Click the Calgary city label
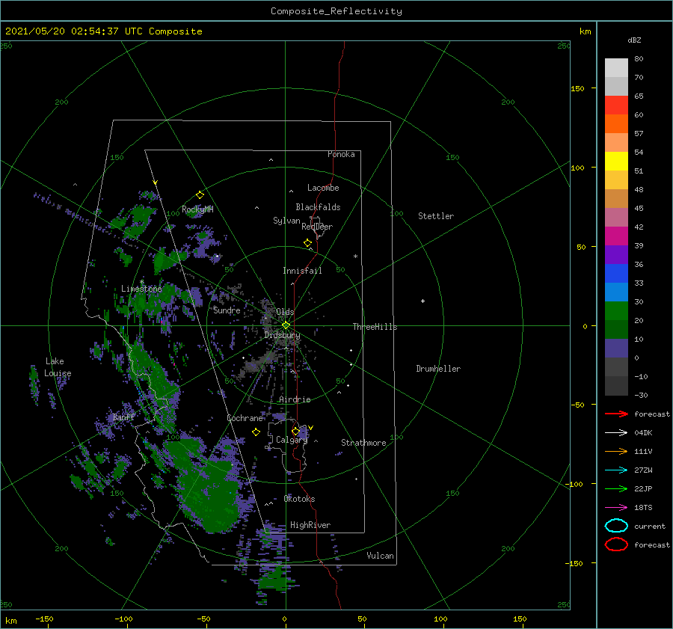The image size is (673, 629). pos(292,440)
